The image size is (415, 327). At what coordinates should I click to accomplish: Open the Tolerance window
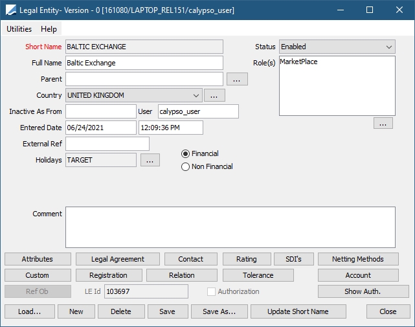(258, 275)
